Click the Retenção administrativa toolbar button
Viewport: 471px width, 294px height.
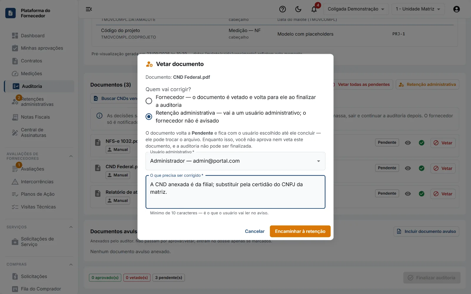pyautogui.click(x=427, y=84)
